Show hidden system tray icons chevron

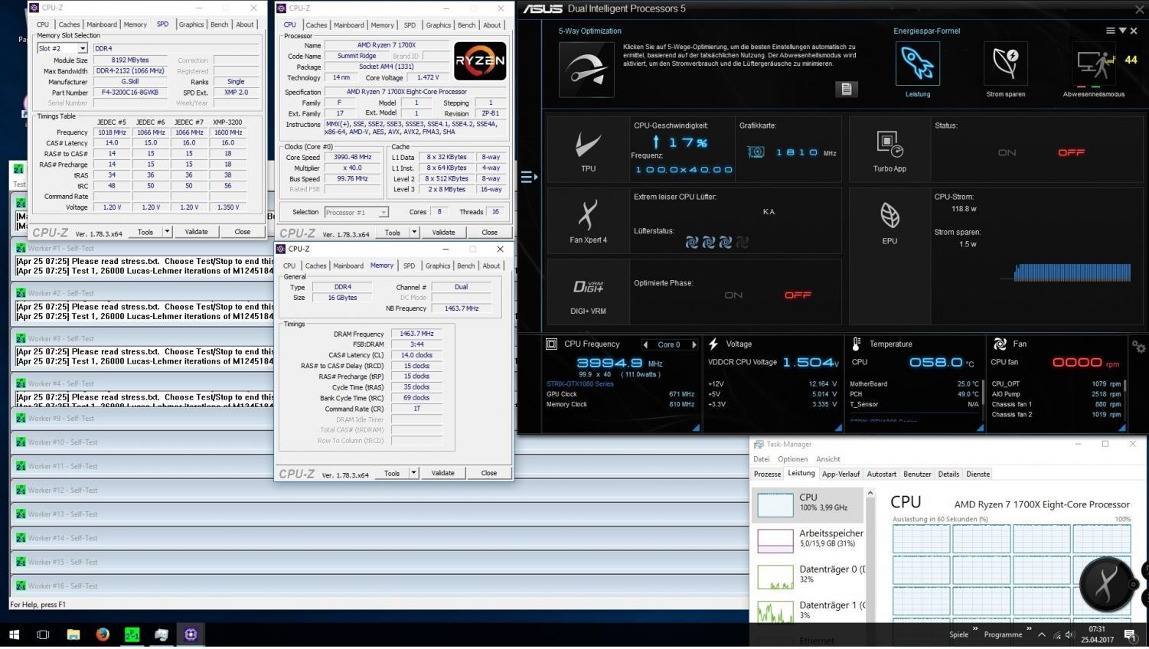(1041, 634)
